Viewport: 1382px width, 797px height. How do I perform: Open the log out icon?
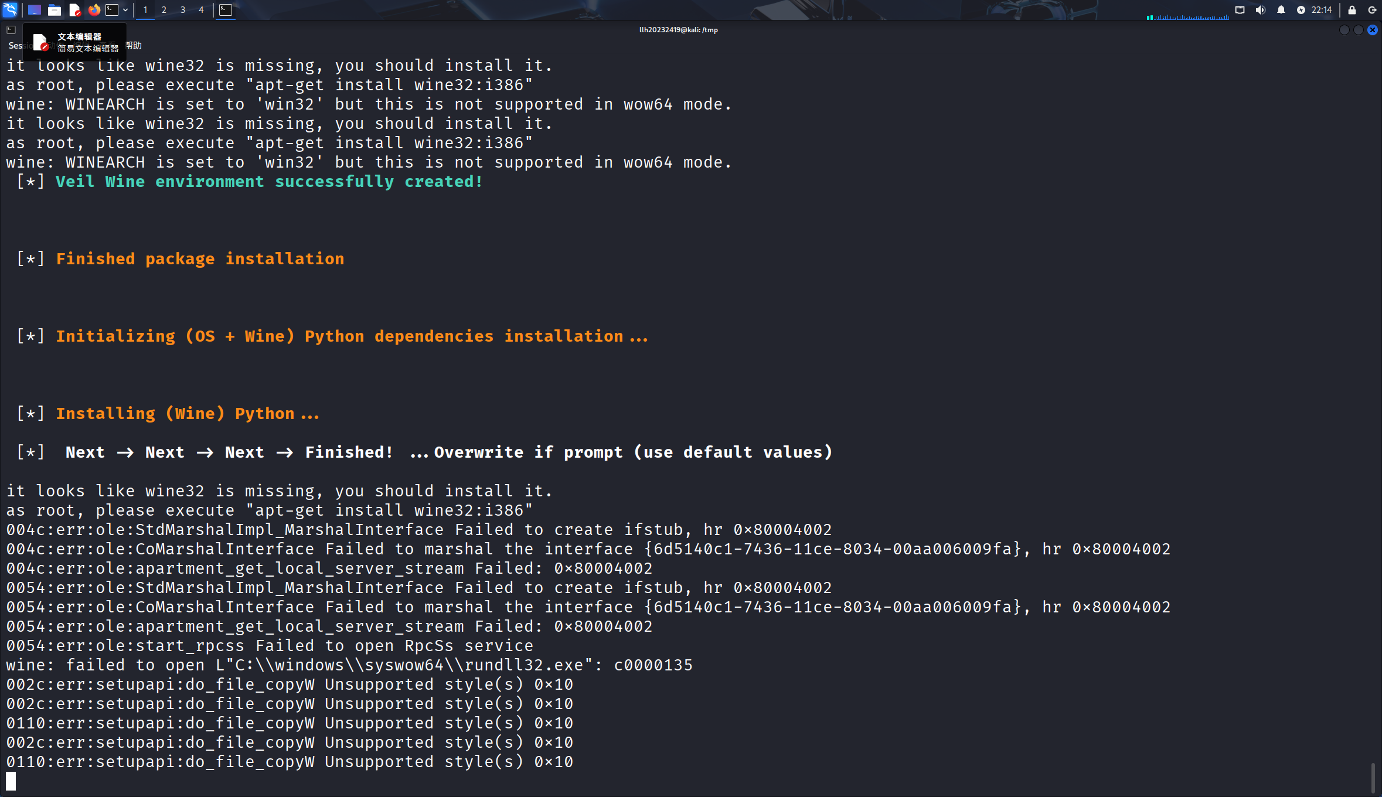[x=1371, y=10]
